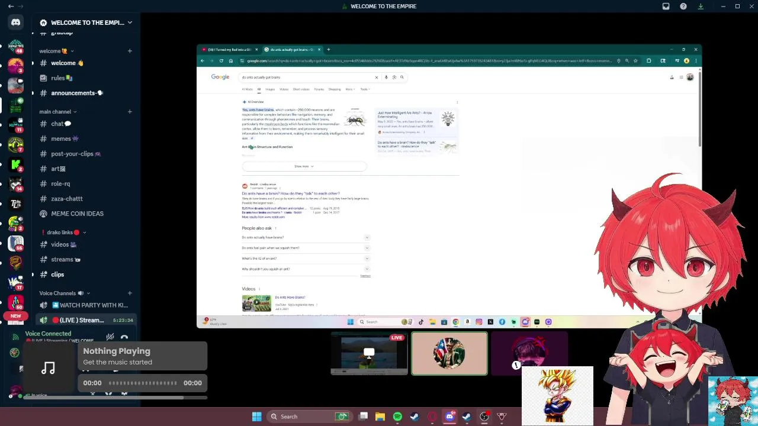
Task: Collapse the main channel category
Action: 58,111
